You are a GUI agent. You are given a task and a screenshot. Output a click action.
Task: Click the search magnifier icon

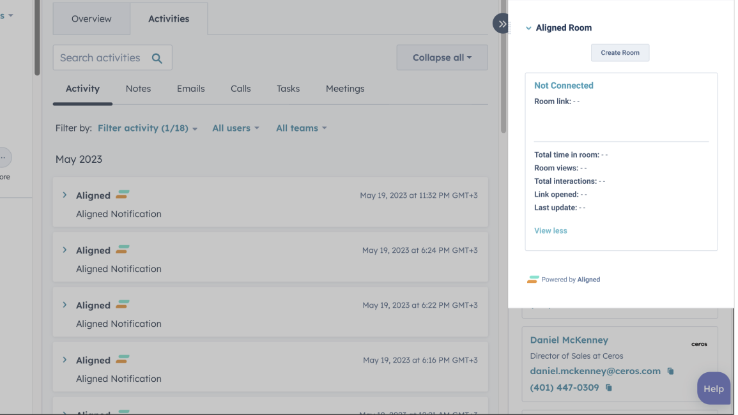click(157, 58)
